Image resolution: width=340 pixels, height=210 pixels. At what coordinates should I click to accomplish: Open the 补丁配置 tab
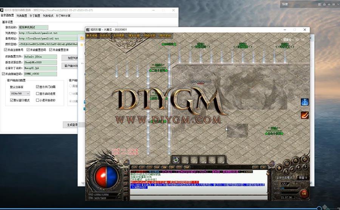35,15
